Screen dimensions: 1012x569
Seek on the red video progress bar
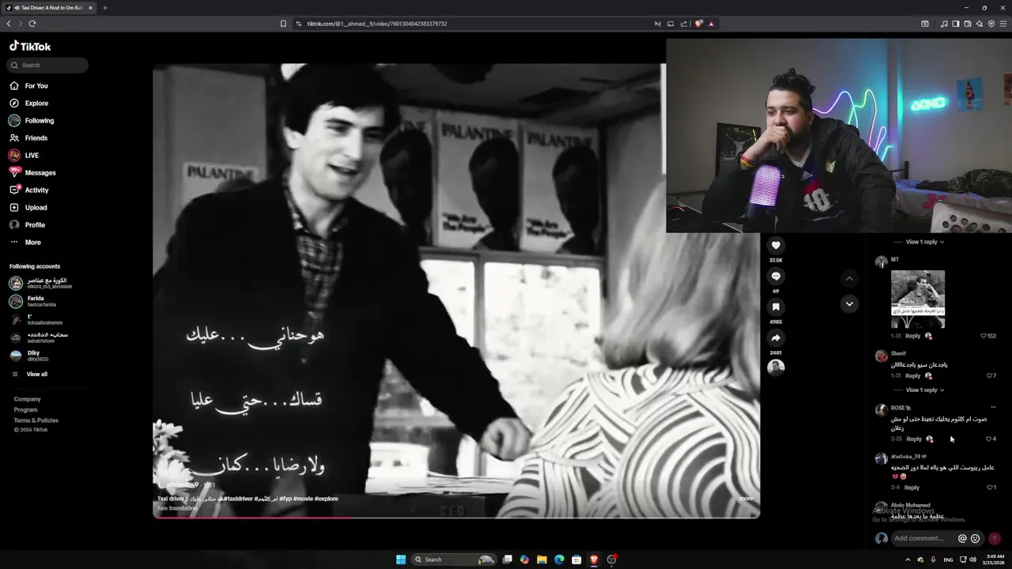[x=456, y=517]
